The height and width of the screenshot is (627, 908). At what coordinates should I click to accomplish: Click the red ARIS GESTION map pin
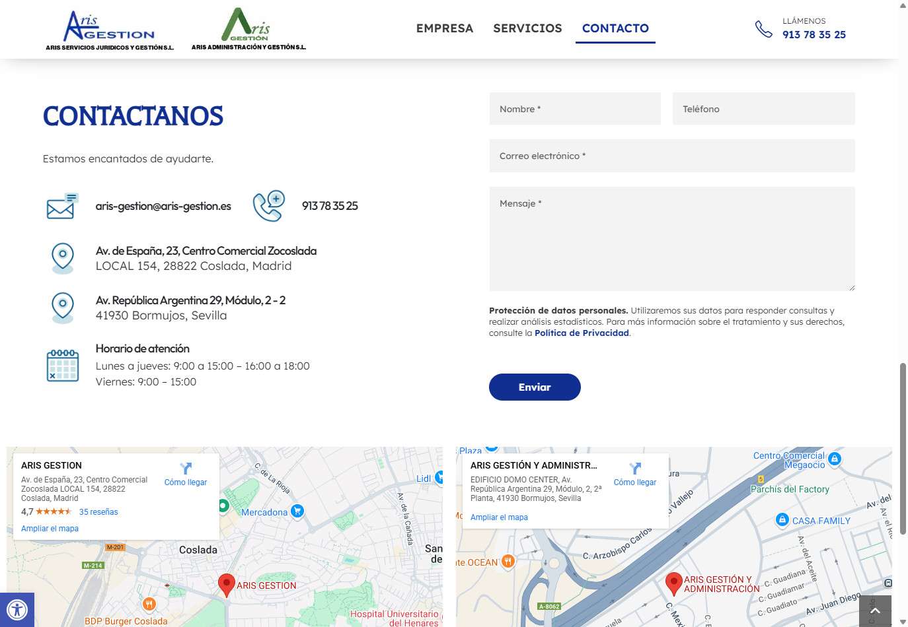pyautogui.click(x=227, y=584)
